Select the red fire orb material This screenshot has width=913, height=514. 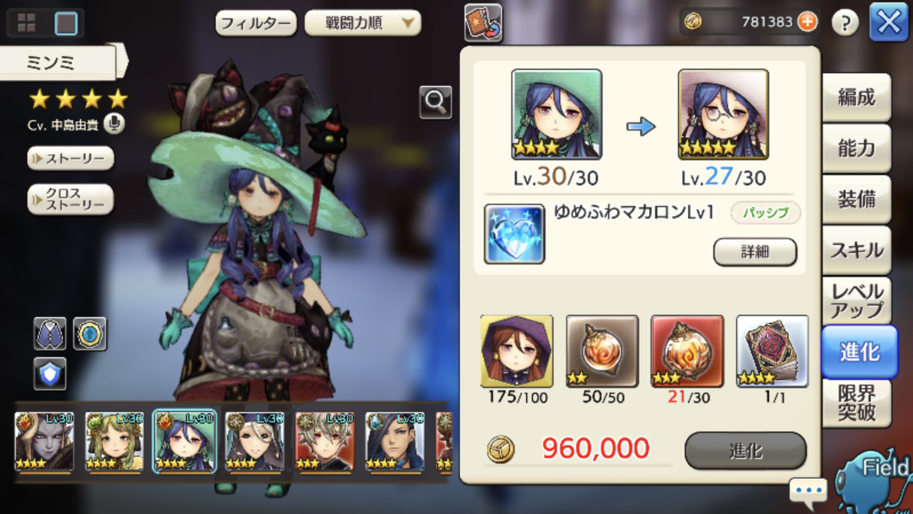coord(687,351)
